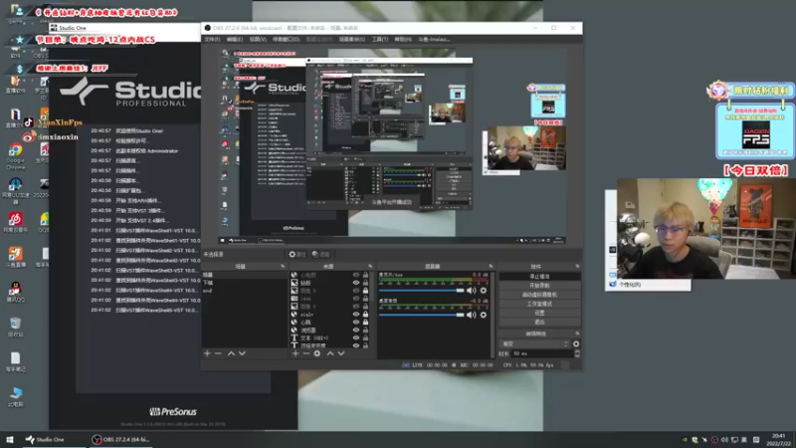Click transition duration 50 ms field
Viewport: 796px width, 448px height.
tap(541, 353)
